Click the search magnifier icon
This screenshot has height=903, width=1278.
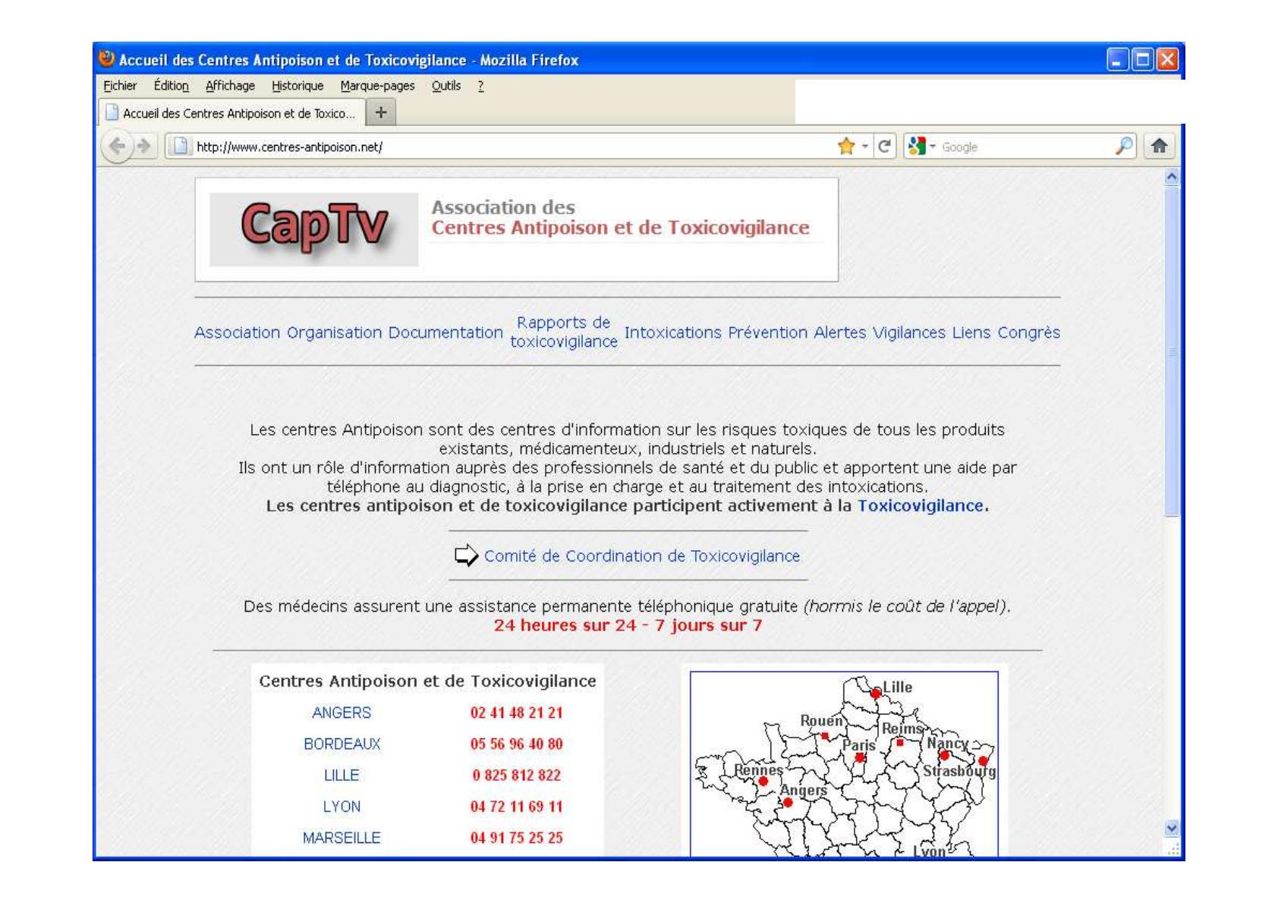click(x=1124, y=146)
